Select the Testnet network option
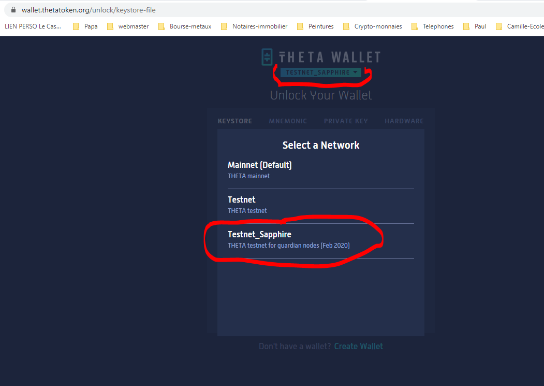 click(x=321, y=205)
